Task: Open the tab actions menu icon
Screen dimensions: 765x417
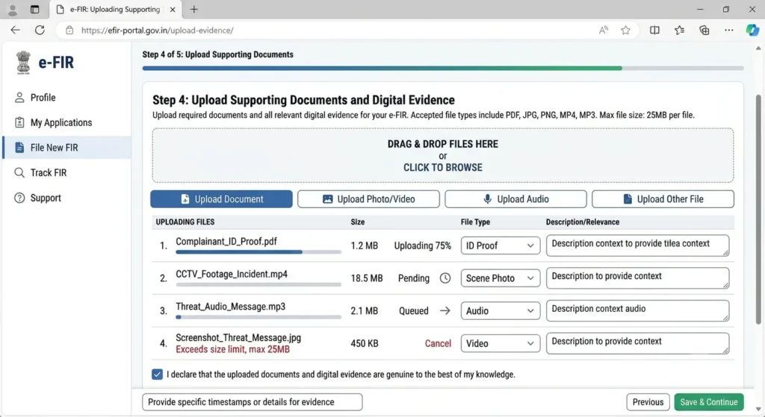Action: tap(34, 9)
